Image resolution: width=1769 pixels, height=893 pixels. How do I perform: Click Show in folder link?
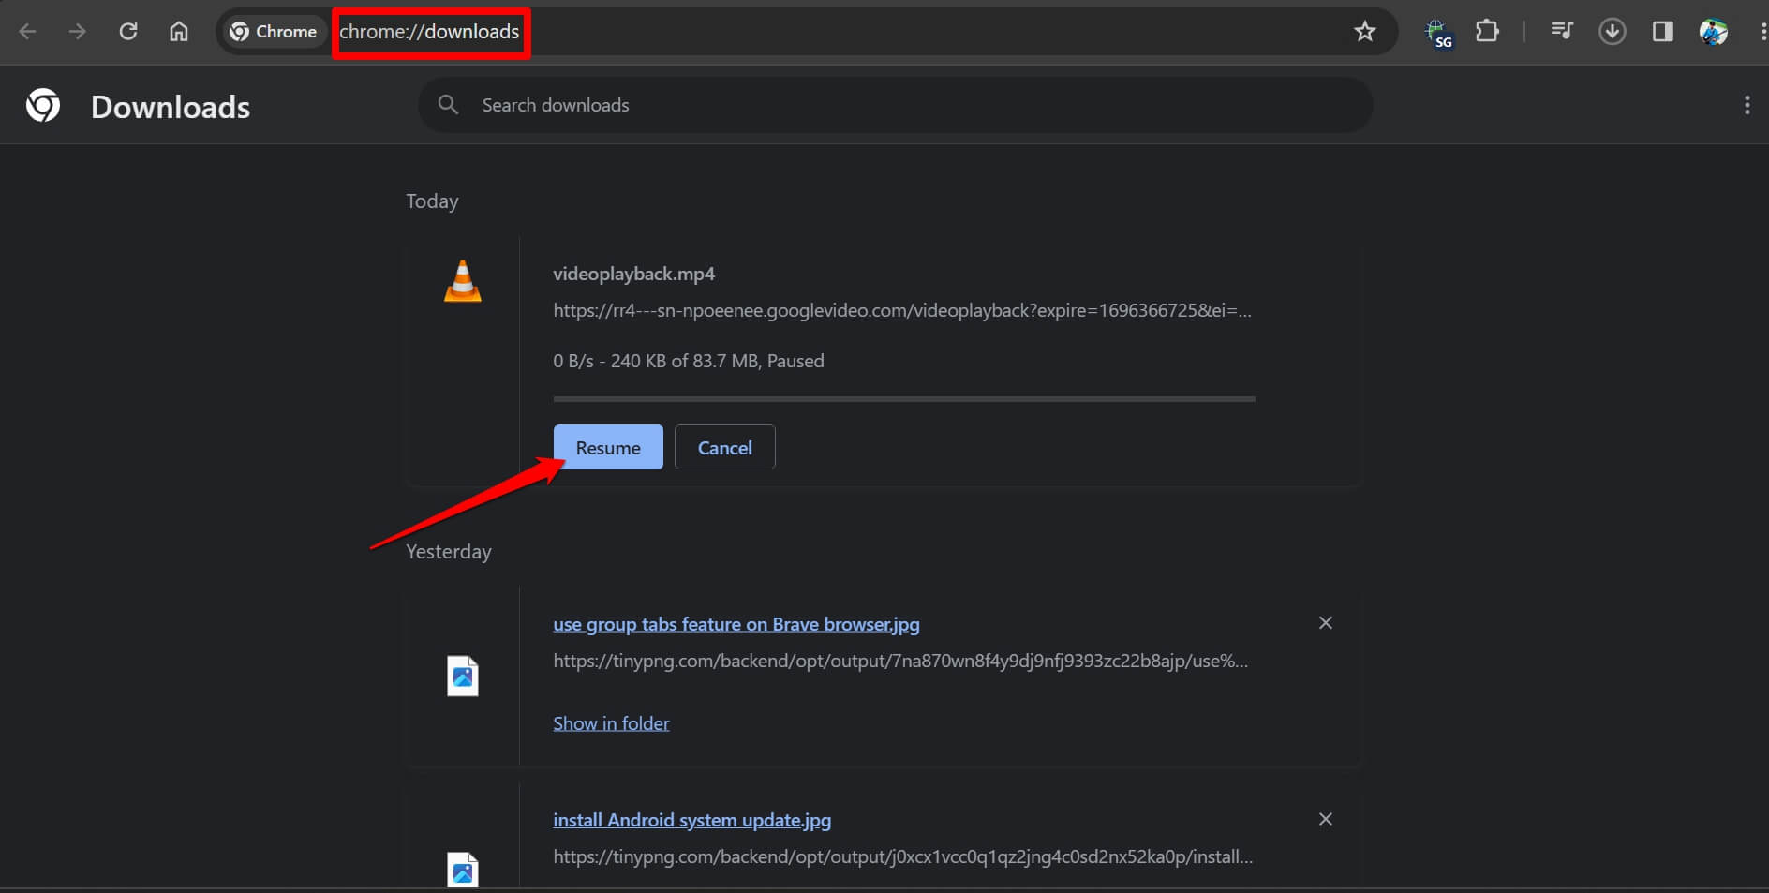[x=611, y=723]
